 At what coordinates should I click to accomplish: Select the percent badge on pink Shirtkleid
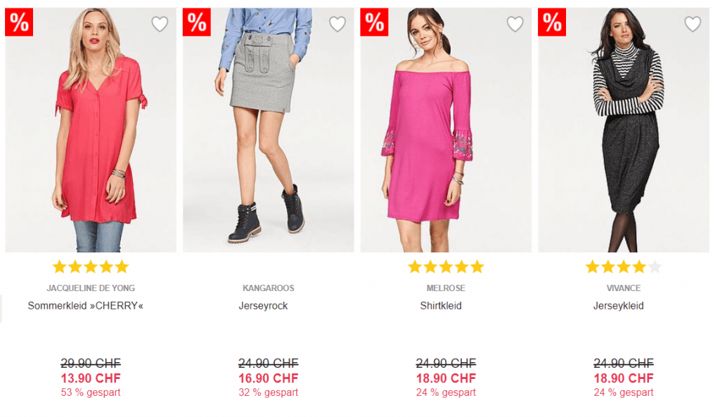374,22
